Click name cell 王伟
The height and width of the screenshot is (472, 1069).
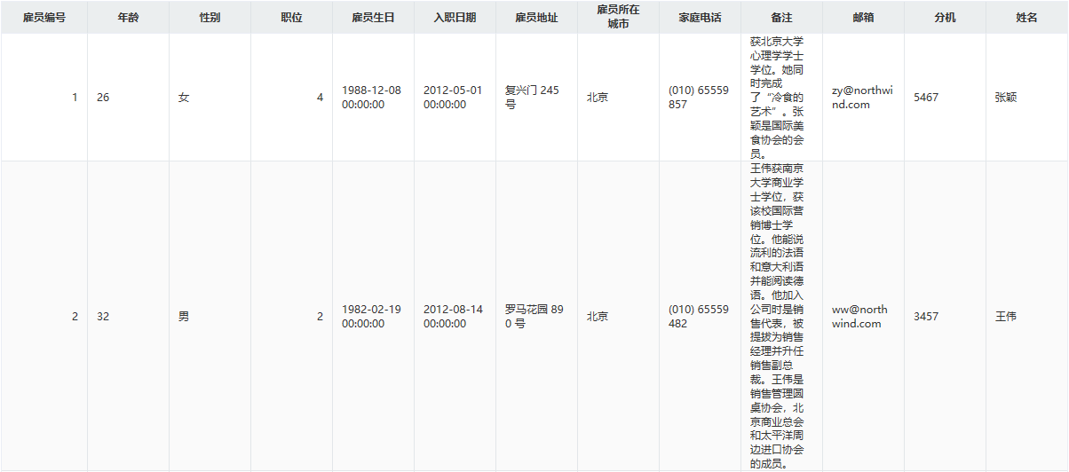click(x=1027, y=316)
